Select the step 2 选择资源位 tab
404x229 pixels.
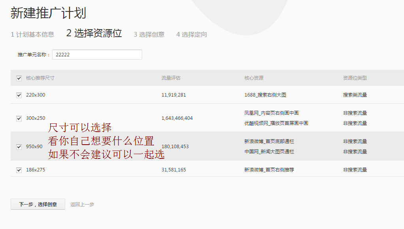coord(94,34)
